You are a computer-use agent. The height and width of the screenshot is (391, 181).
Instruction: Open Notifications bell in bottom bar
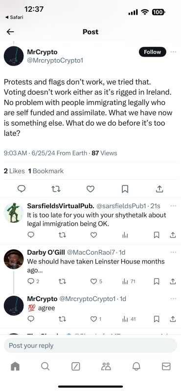(x=136, y=366)
